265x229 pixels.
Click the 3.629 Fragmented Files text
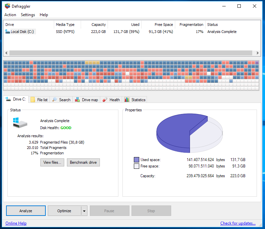[x=56, y=142]
